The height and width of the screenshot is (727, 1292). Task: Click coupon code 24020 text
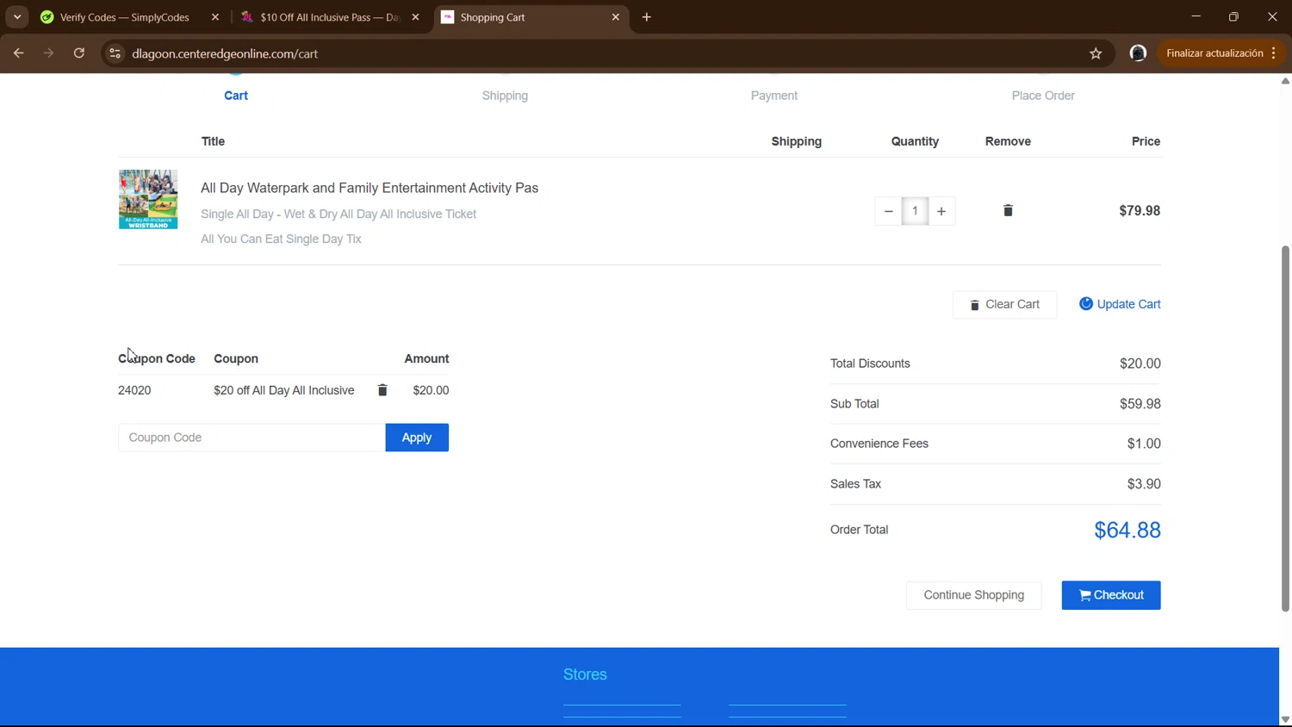click(134, 390)
